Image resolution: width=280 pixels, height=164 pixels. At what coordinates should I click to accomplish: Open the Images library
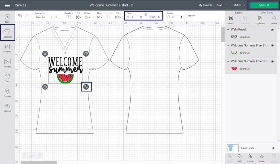pyautogui.click(x=7, y=63)
